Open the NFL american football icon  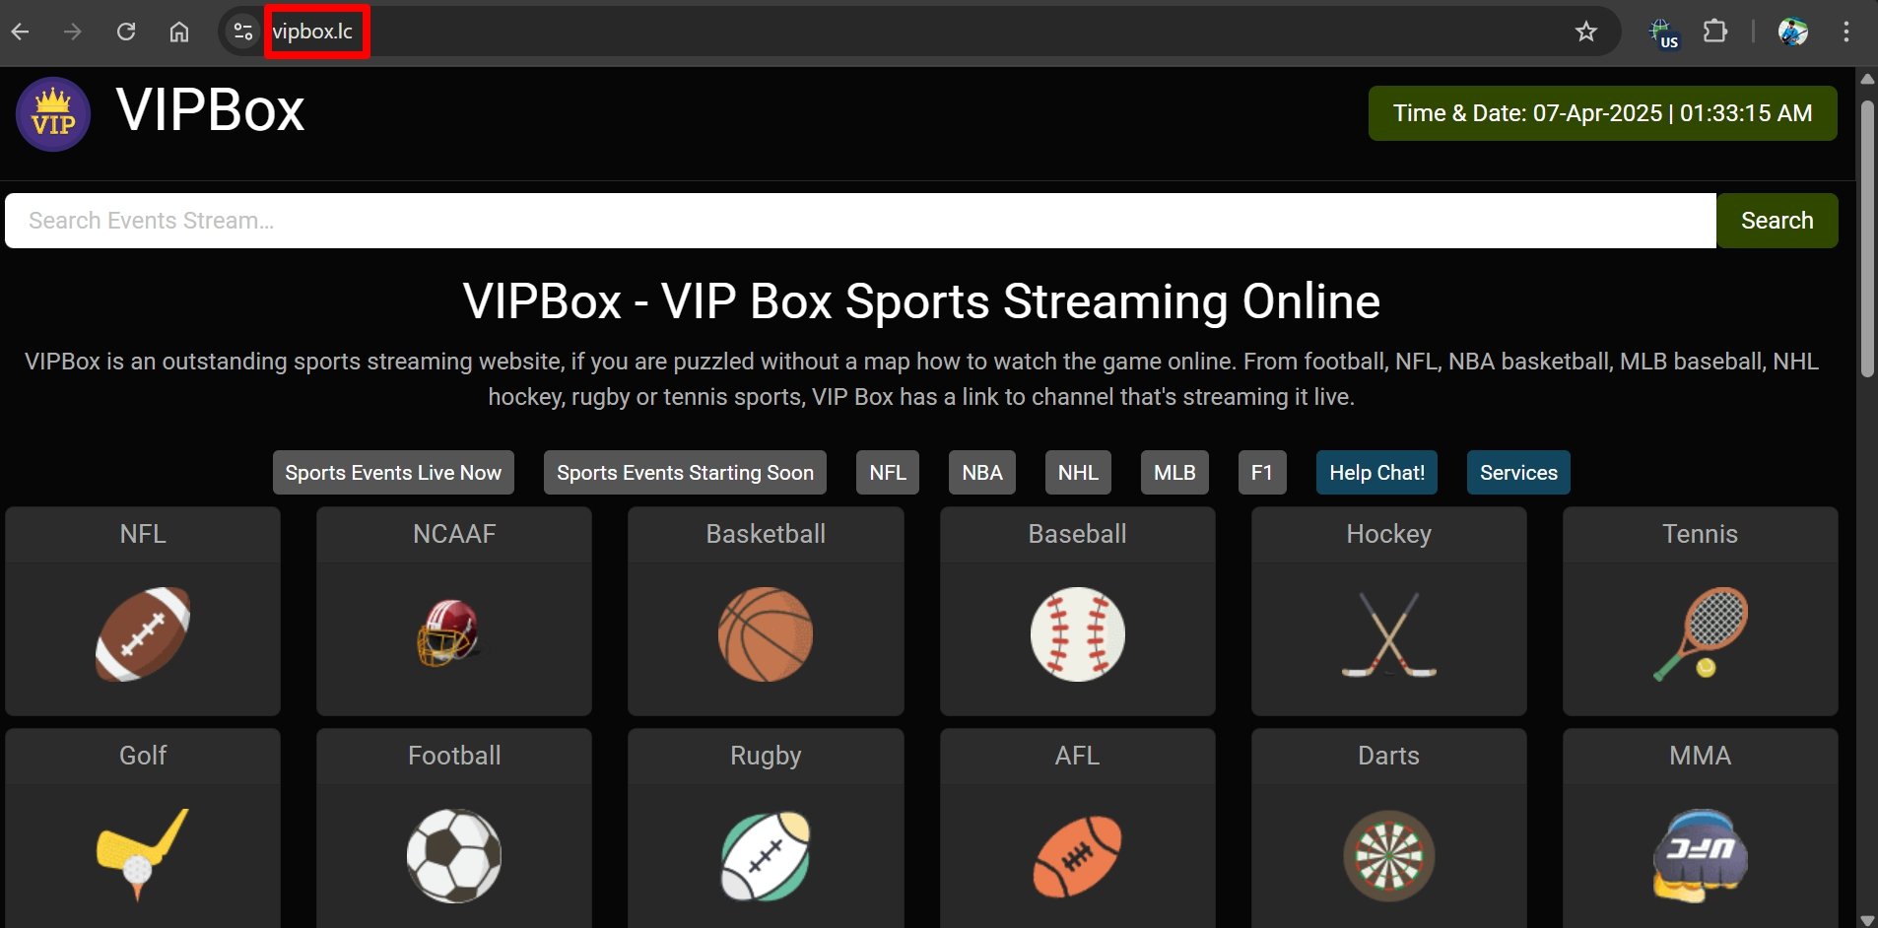[x=143, y=634]
